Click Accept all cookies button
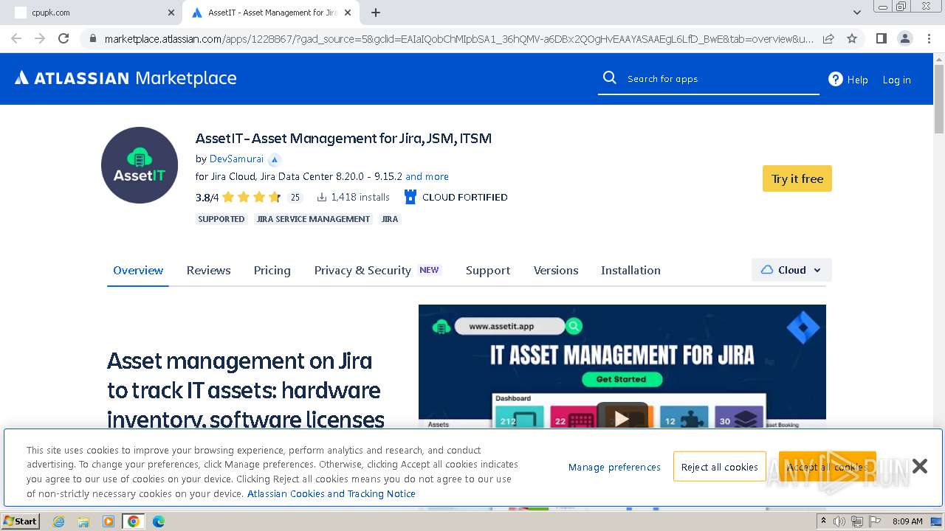Image resolution: width=945 pixels, height=531 pixels. point(827,467)
